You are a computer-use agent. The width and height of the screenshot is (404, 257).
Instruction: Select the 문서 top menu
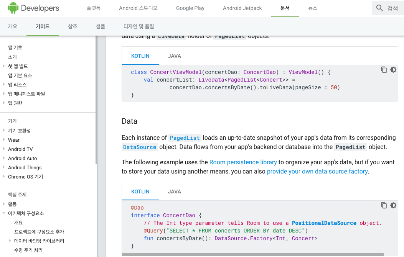point(285,8)
